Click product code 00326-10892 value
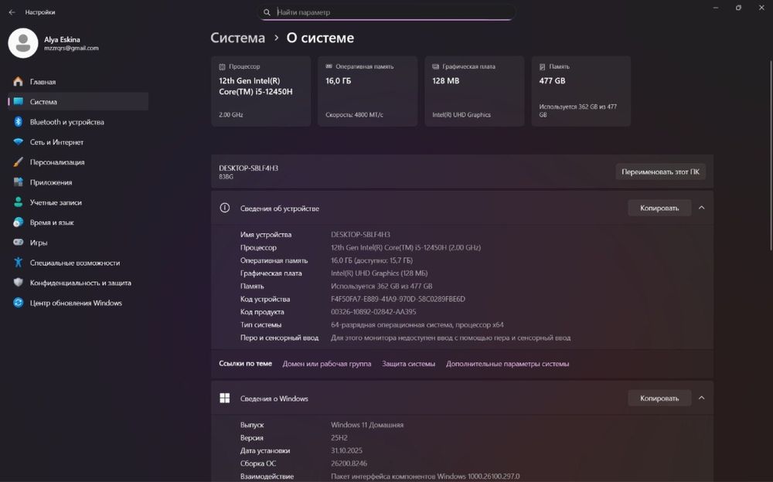The width and height of the screenshot is (773, 482). click(373, 312)
